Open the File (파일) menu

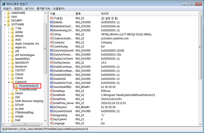point(7,9)
